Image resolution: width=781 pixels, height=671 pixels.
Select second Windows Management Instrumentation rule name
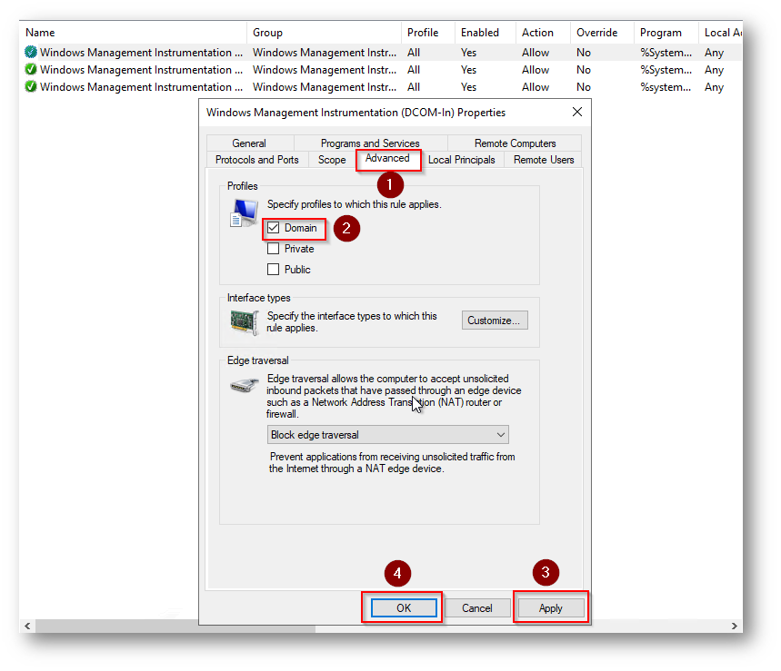click(141, 70)
